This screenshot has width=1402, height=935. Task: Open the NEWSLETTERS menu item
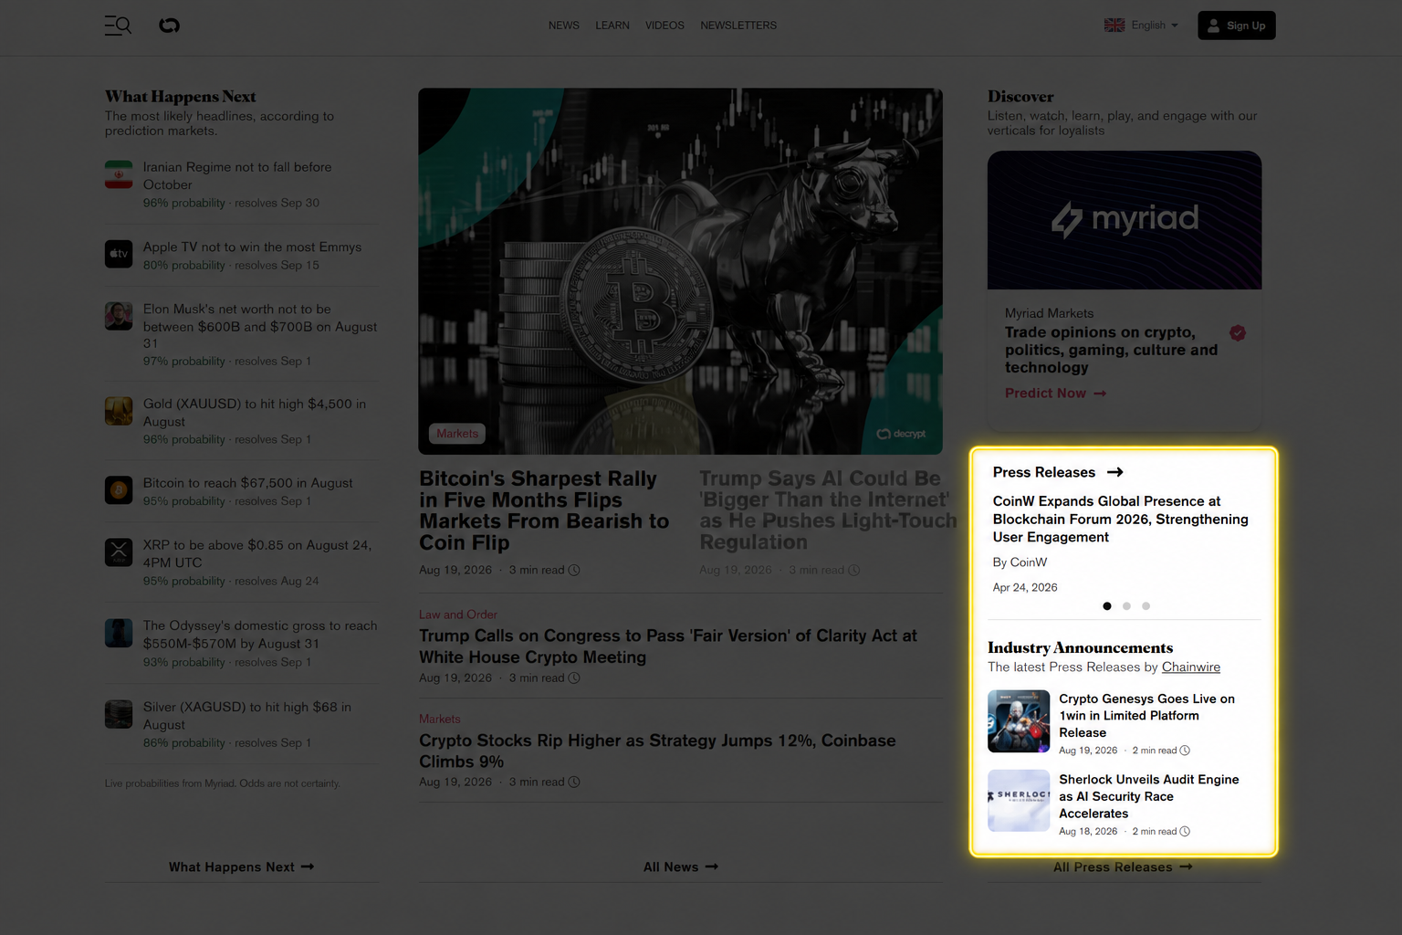coord(738,26)
